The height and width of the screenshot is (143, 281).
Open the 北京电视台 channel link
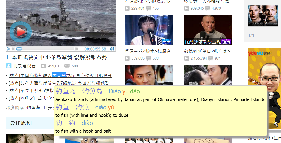(24, 66)
